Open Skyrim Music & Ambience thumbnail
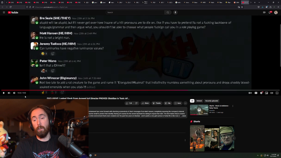The width and height of the screenshot is (281, 158). (199, 110)
